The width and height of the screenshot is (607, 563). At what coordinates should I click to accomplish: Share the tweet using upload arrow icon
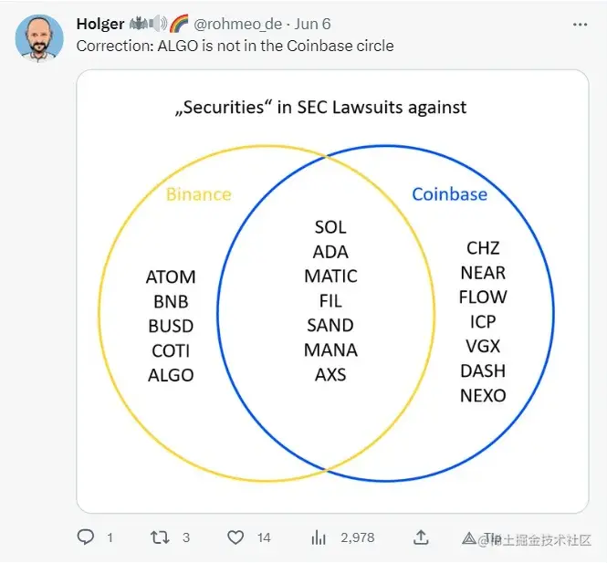pos(421,537)
